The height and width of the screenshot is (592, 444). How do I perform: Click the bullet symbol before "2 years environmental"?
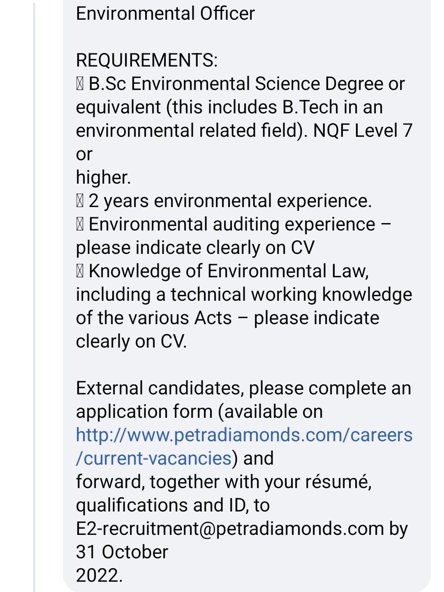[80, 201]
